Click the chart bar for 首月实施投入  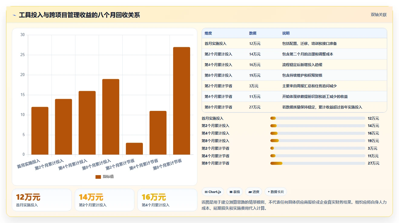40,131
